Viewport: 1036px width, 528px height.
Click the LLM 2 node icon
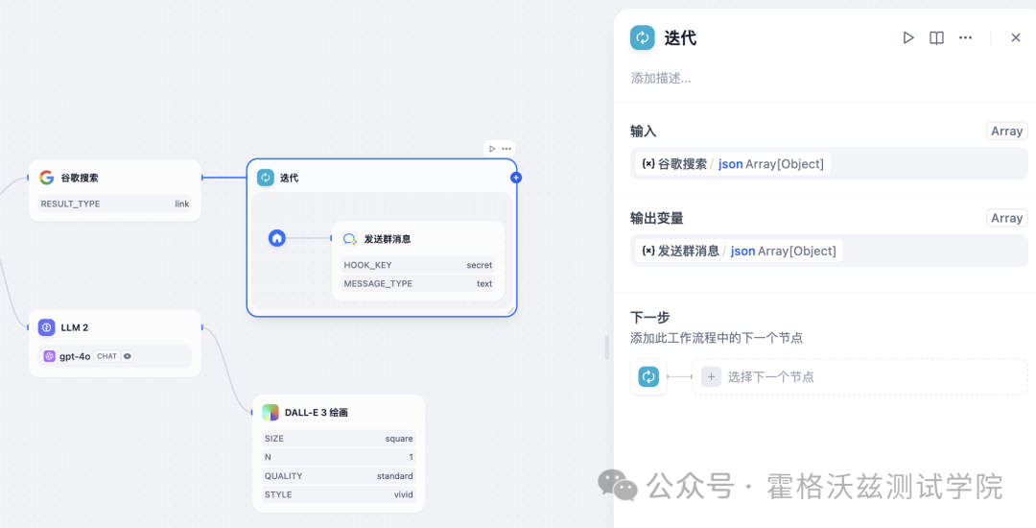click(x=46, y=327)
